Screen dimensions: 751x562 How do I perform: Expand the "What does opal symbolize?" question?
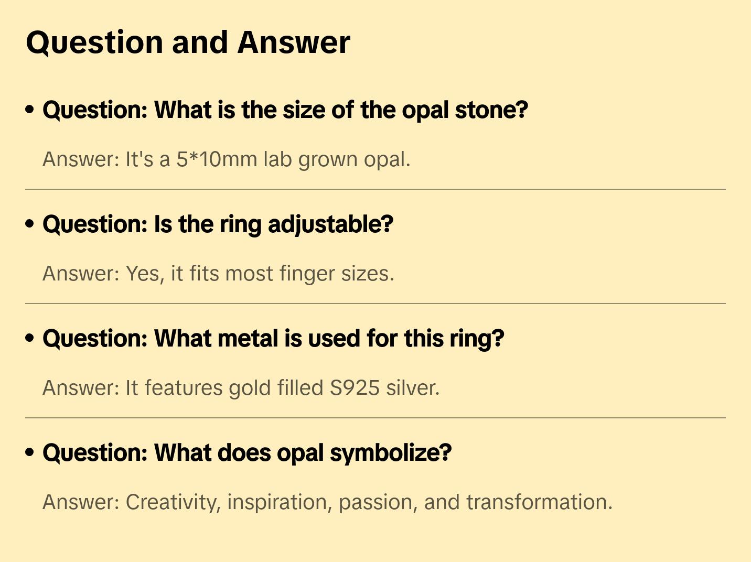click(x=246, y=453)
